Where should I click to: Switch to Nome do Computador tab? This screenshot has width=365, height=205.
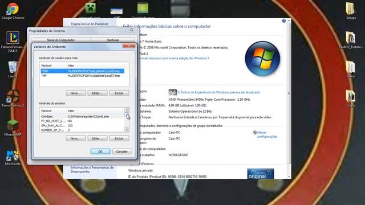61,40
